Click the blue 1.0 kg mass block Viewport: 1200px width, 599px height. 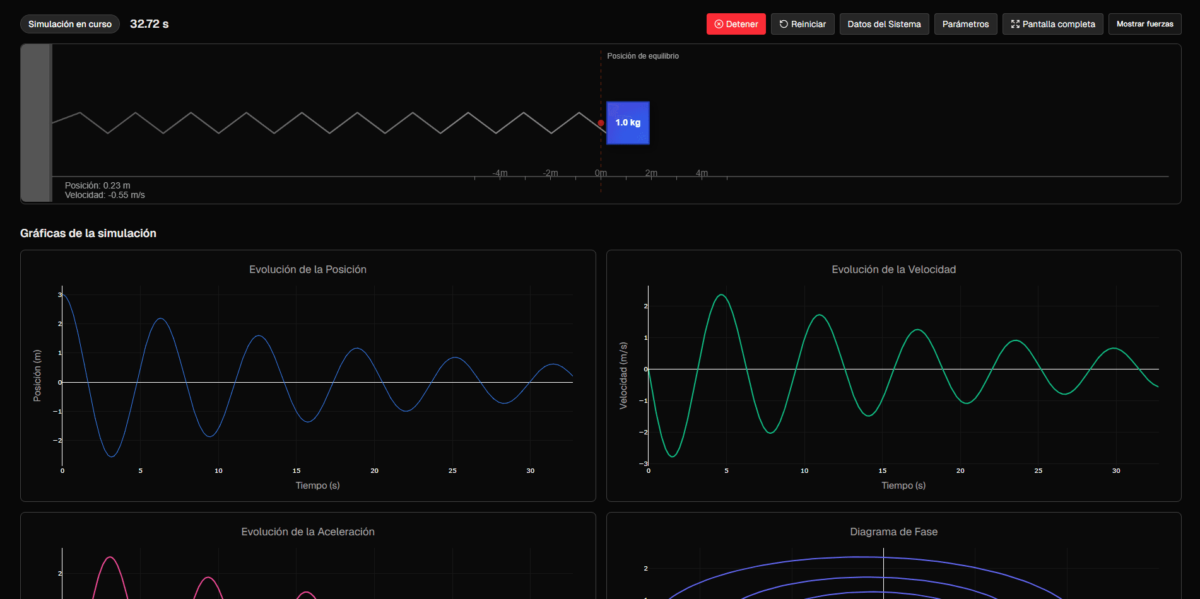(628, 123)
